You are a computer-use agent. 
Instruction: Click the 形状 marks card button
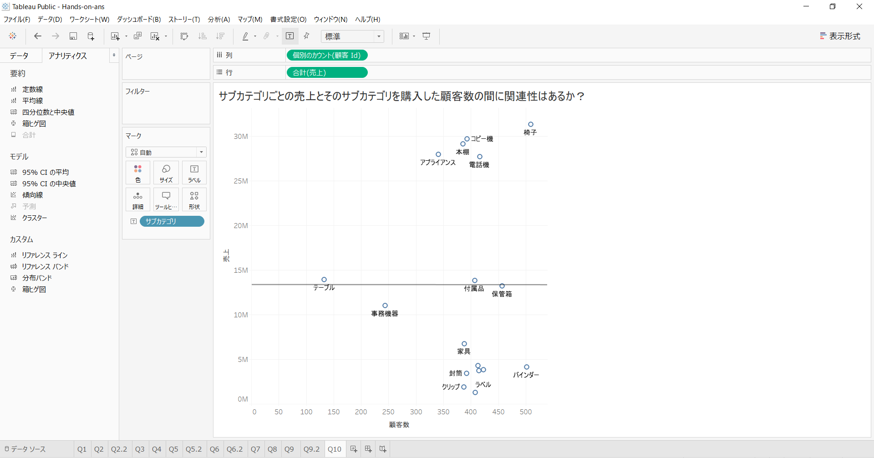[194, 199]
